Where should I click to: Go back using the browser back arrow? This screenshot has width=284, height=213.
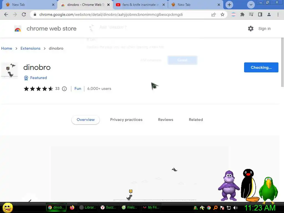click(x=6, y=14)
